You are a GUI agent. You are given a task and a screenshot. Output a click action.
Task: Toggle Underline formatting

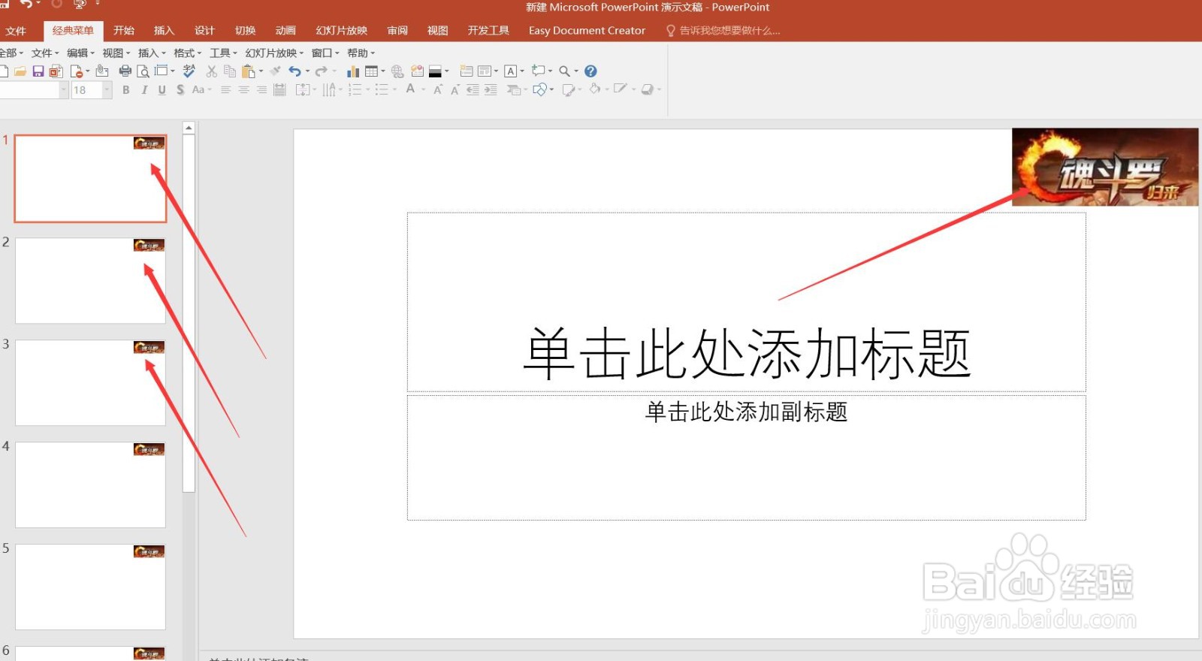click(162, 90)
